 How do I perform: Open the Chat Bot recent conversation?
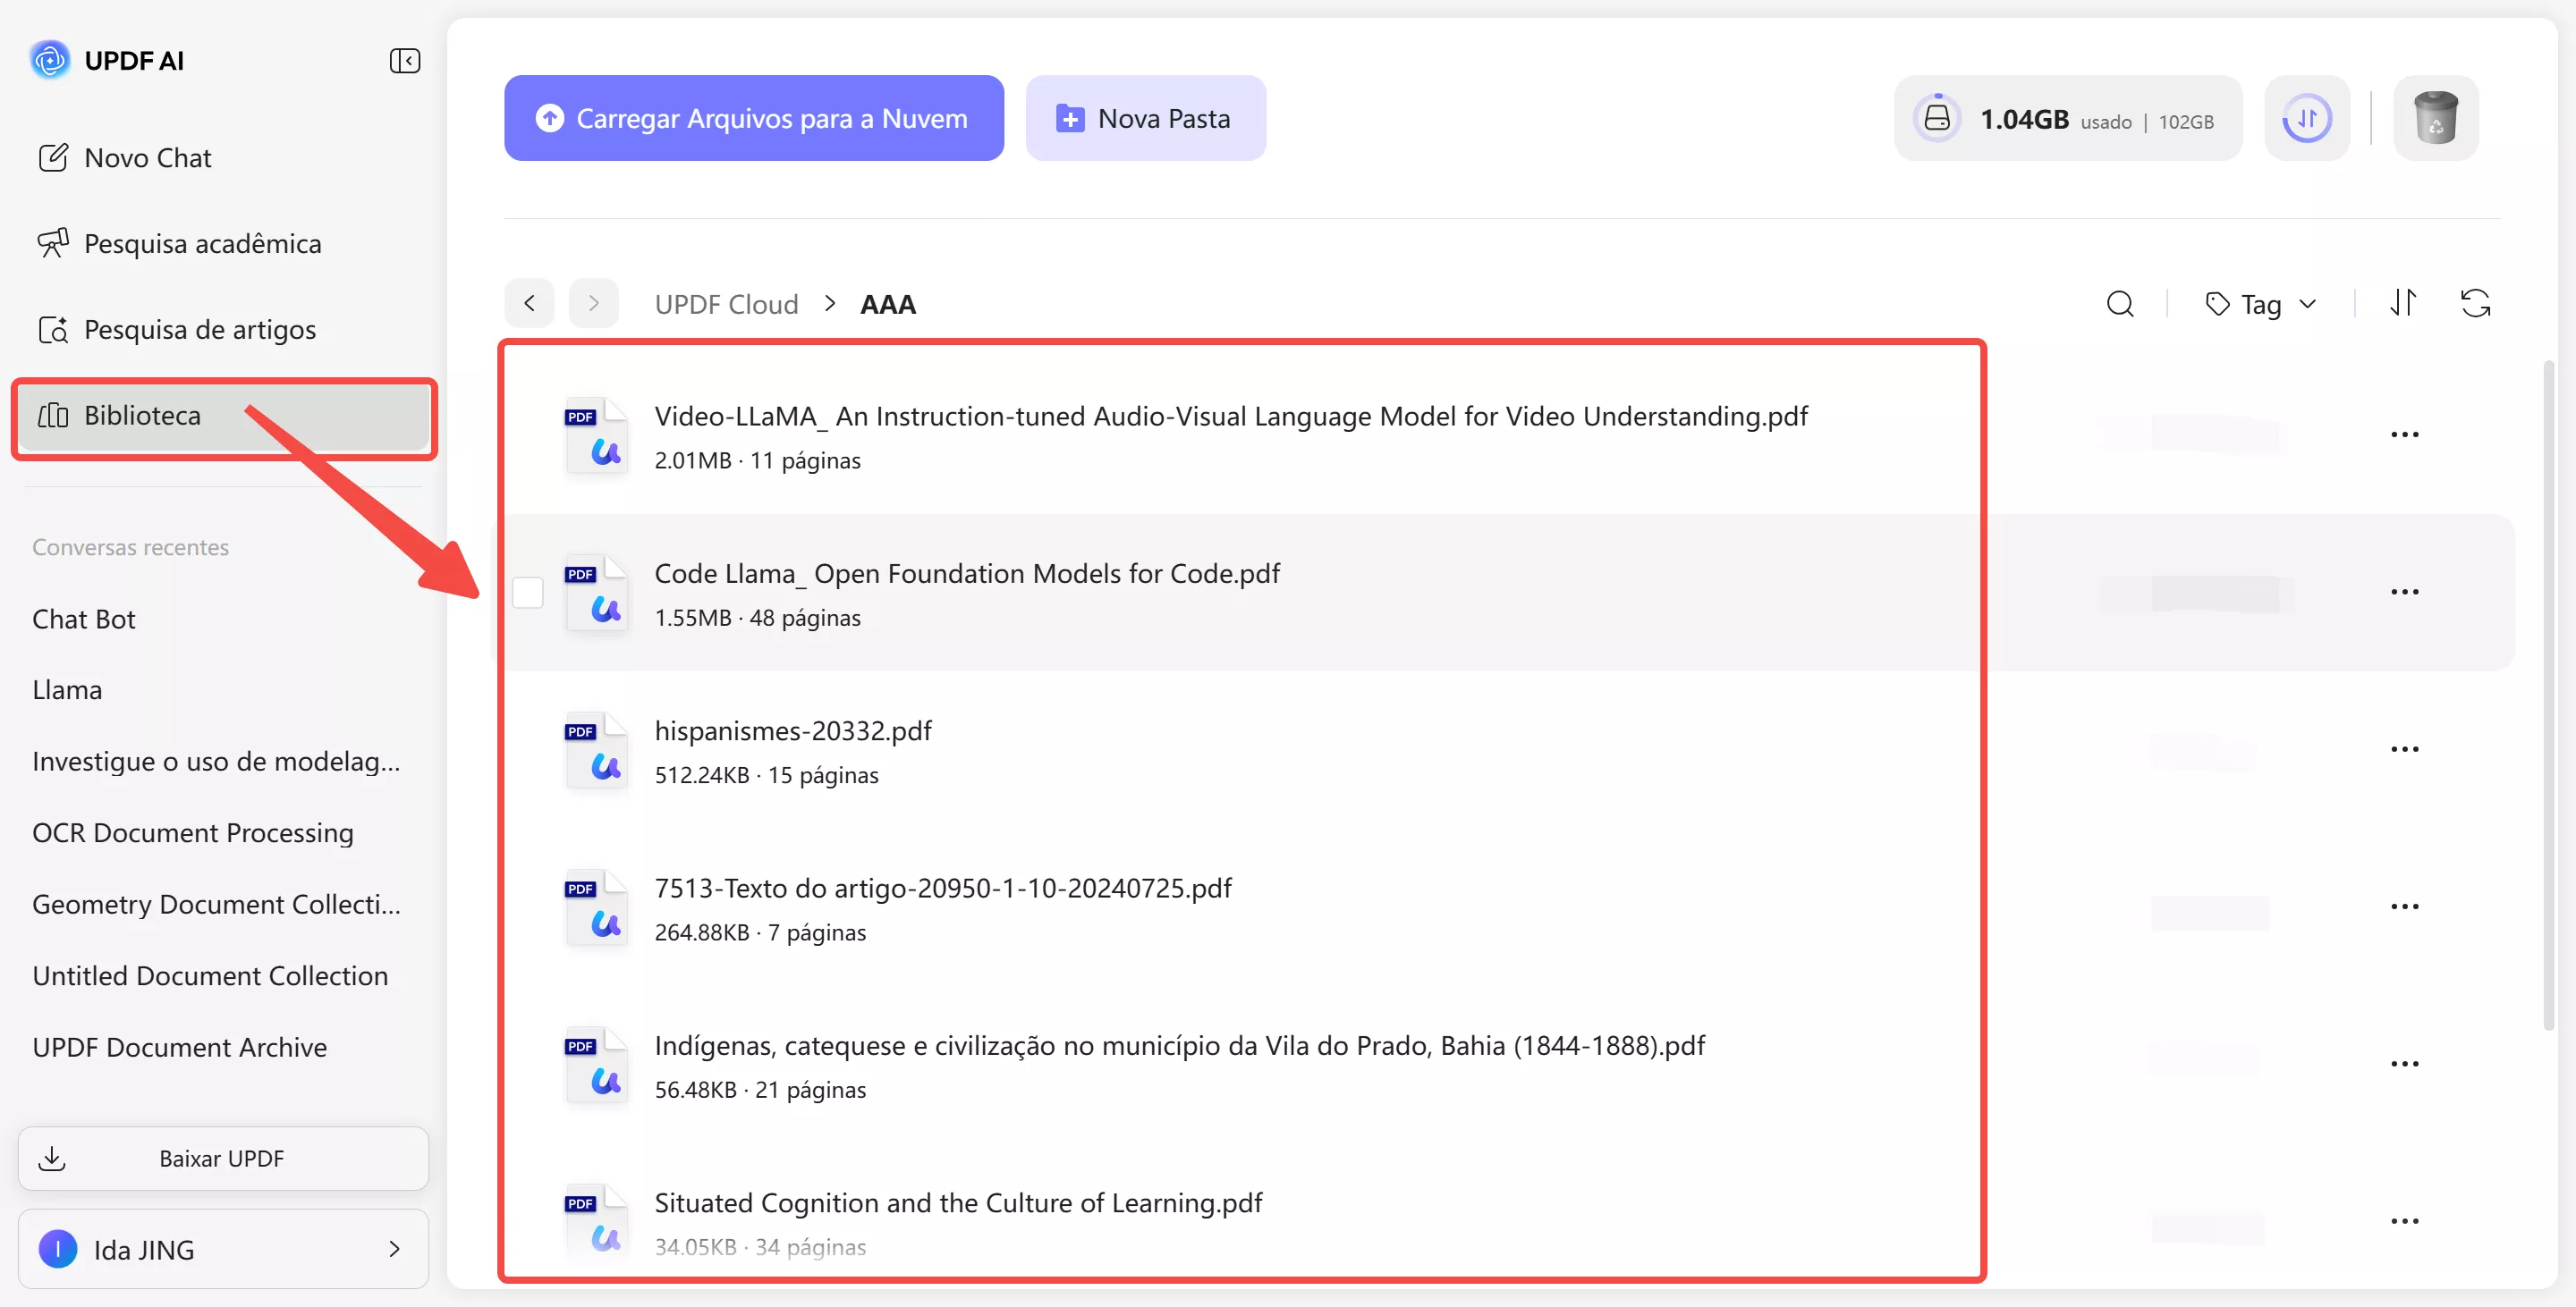tap(84, 619)
